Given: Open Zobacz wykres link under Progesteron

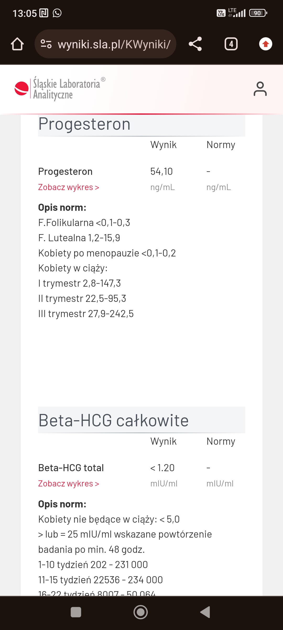Looking at the screenshot, I should point(69,187).
